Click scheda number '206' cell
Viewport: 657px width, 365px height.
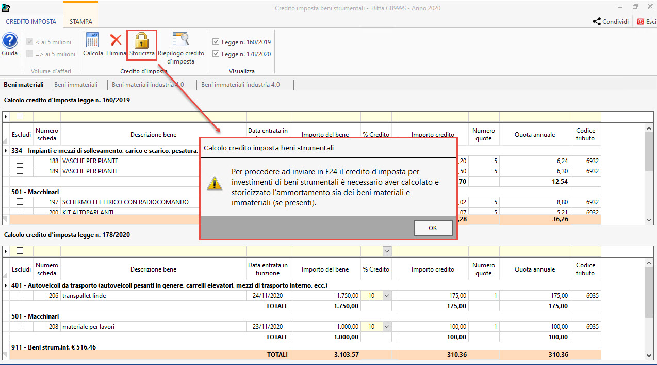(x=47, y=296)
